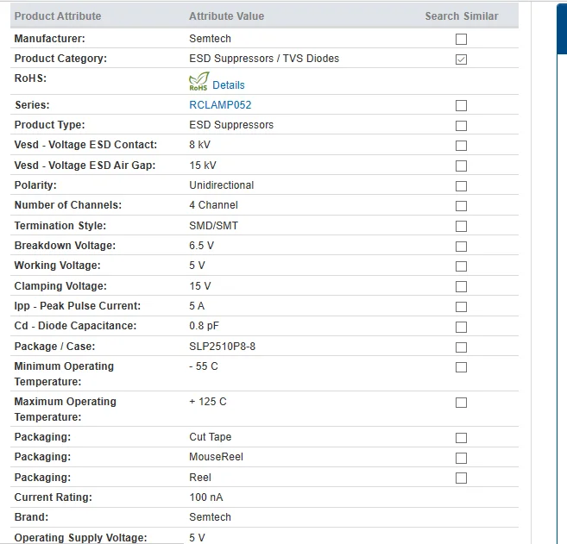Screen dimensions: 567x544
Task: Click the '0.8 pF' capacitance value
Action: point(204,326)
